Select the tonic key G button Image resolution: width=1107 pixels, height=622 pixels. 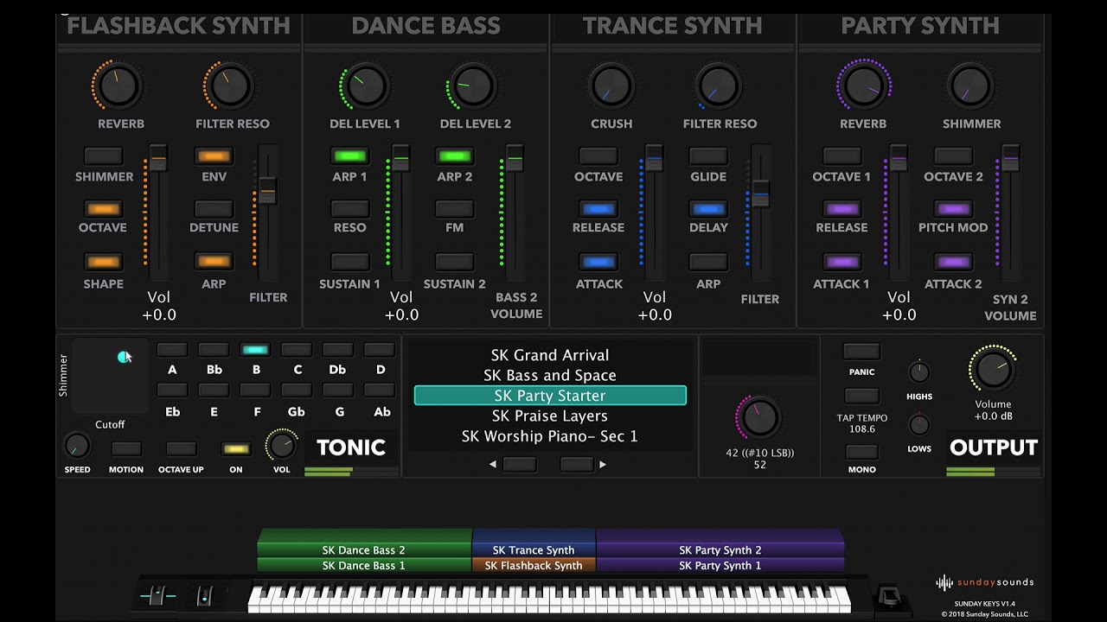[x=338, y=391]
